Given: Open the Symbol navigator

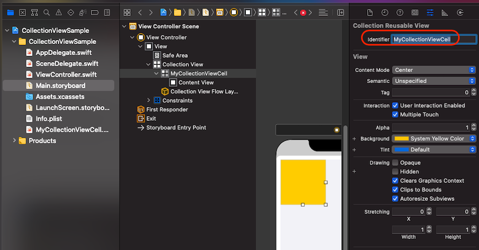Looking at the screenshot, I should (35, 13).
